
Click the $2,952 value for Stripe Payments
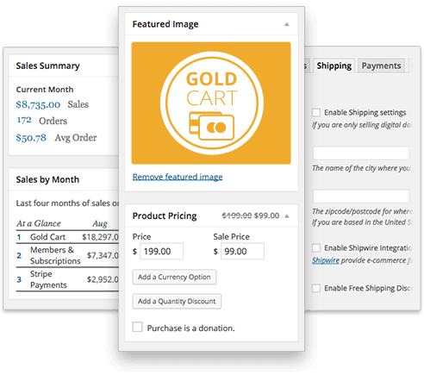[103, 279]
